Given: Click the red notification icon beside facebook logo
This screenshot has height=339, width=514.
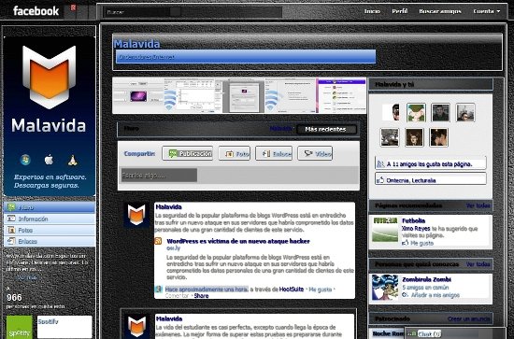Looking at the screenshot, I should pos(73,7).
